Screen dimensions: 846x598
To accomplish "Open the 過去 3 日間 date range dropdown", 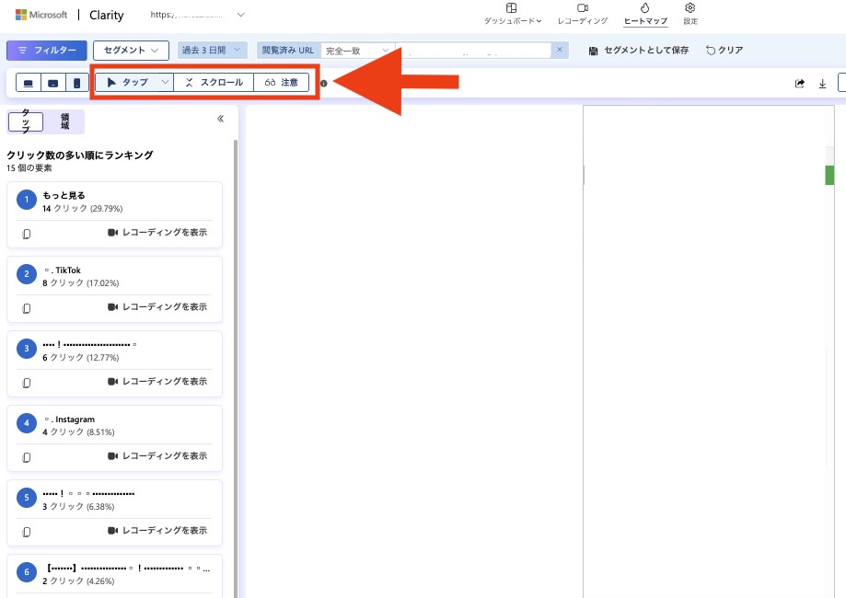I will 212,51.
